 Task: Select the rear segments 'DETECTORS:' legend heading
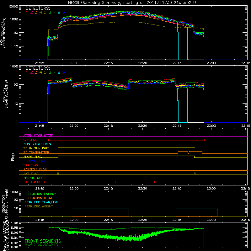(x=38, y=68)
